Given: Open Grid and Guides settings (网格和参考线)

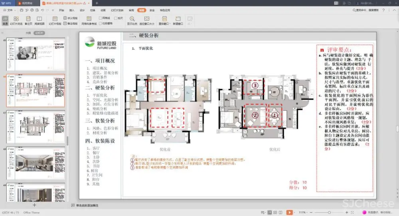Looking at the screenshot, I should [x=89, y=20].
